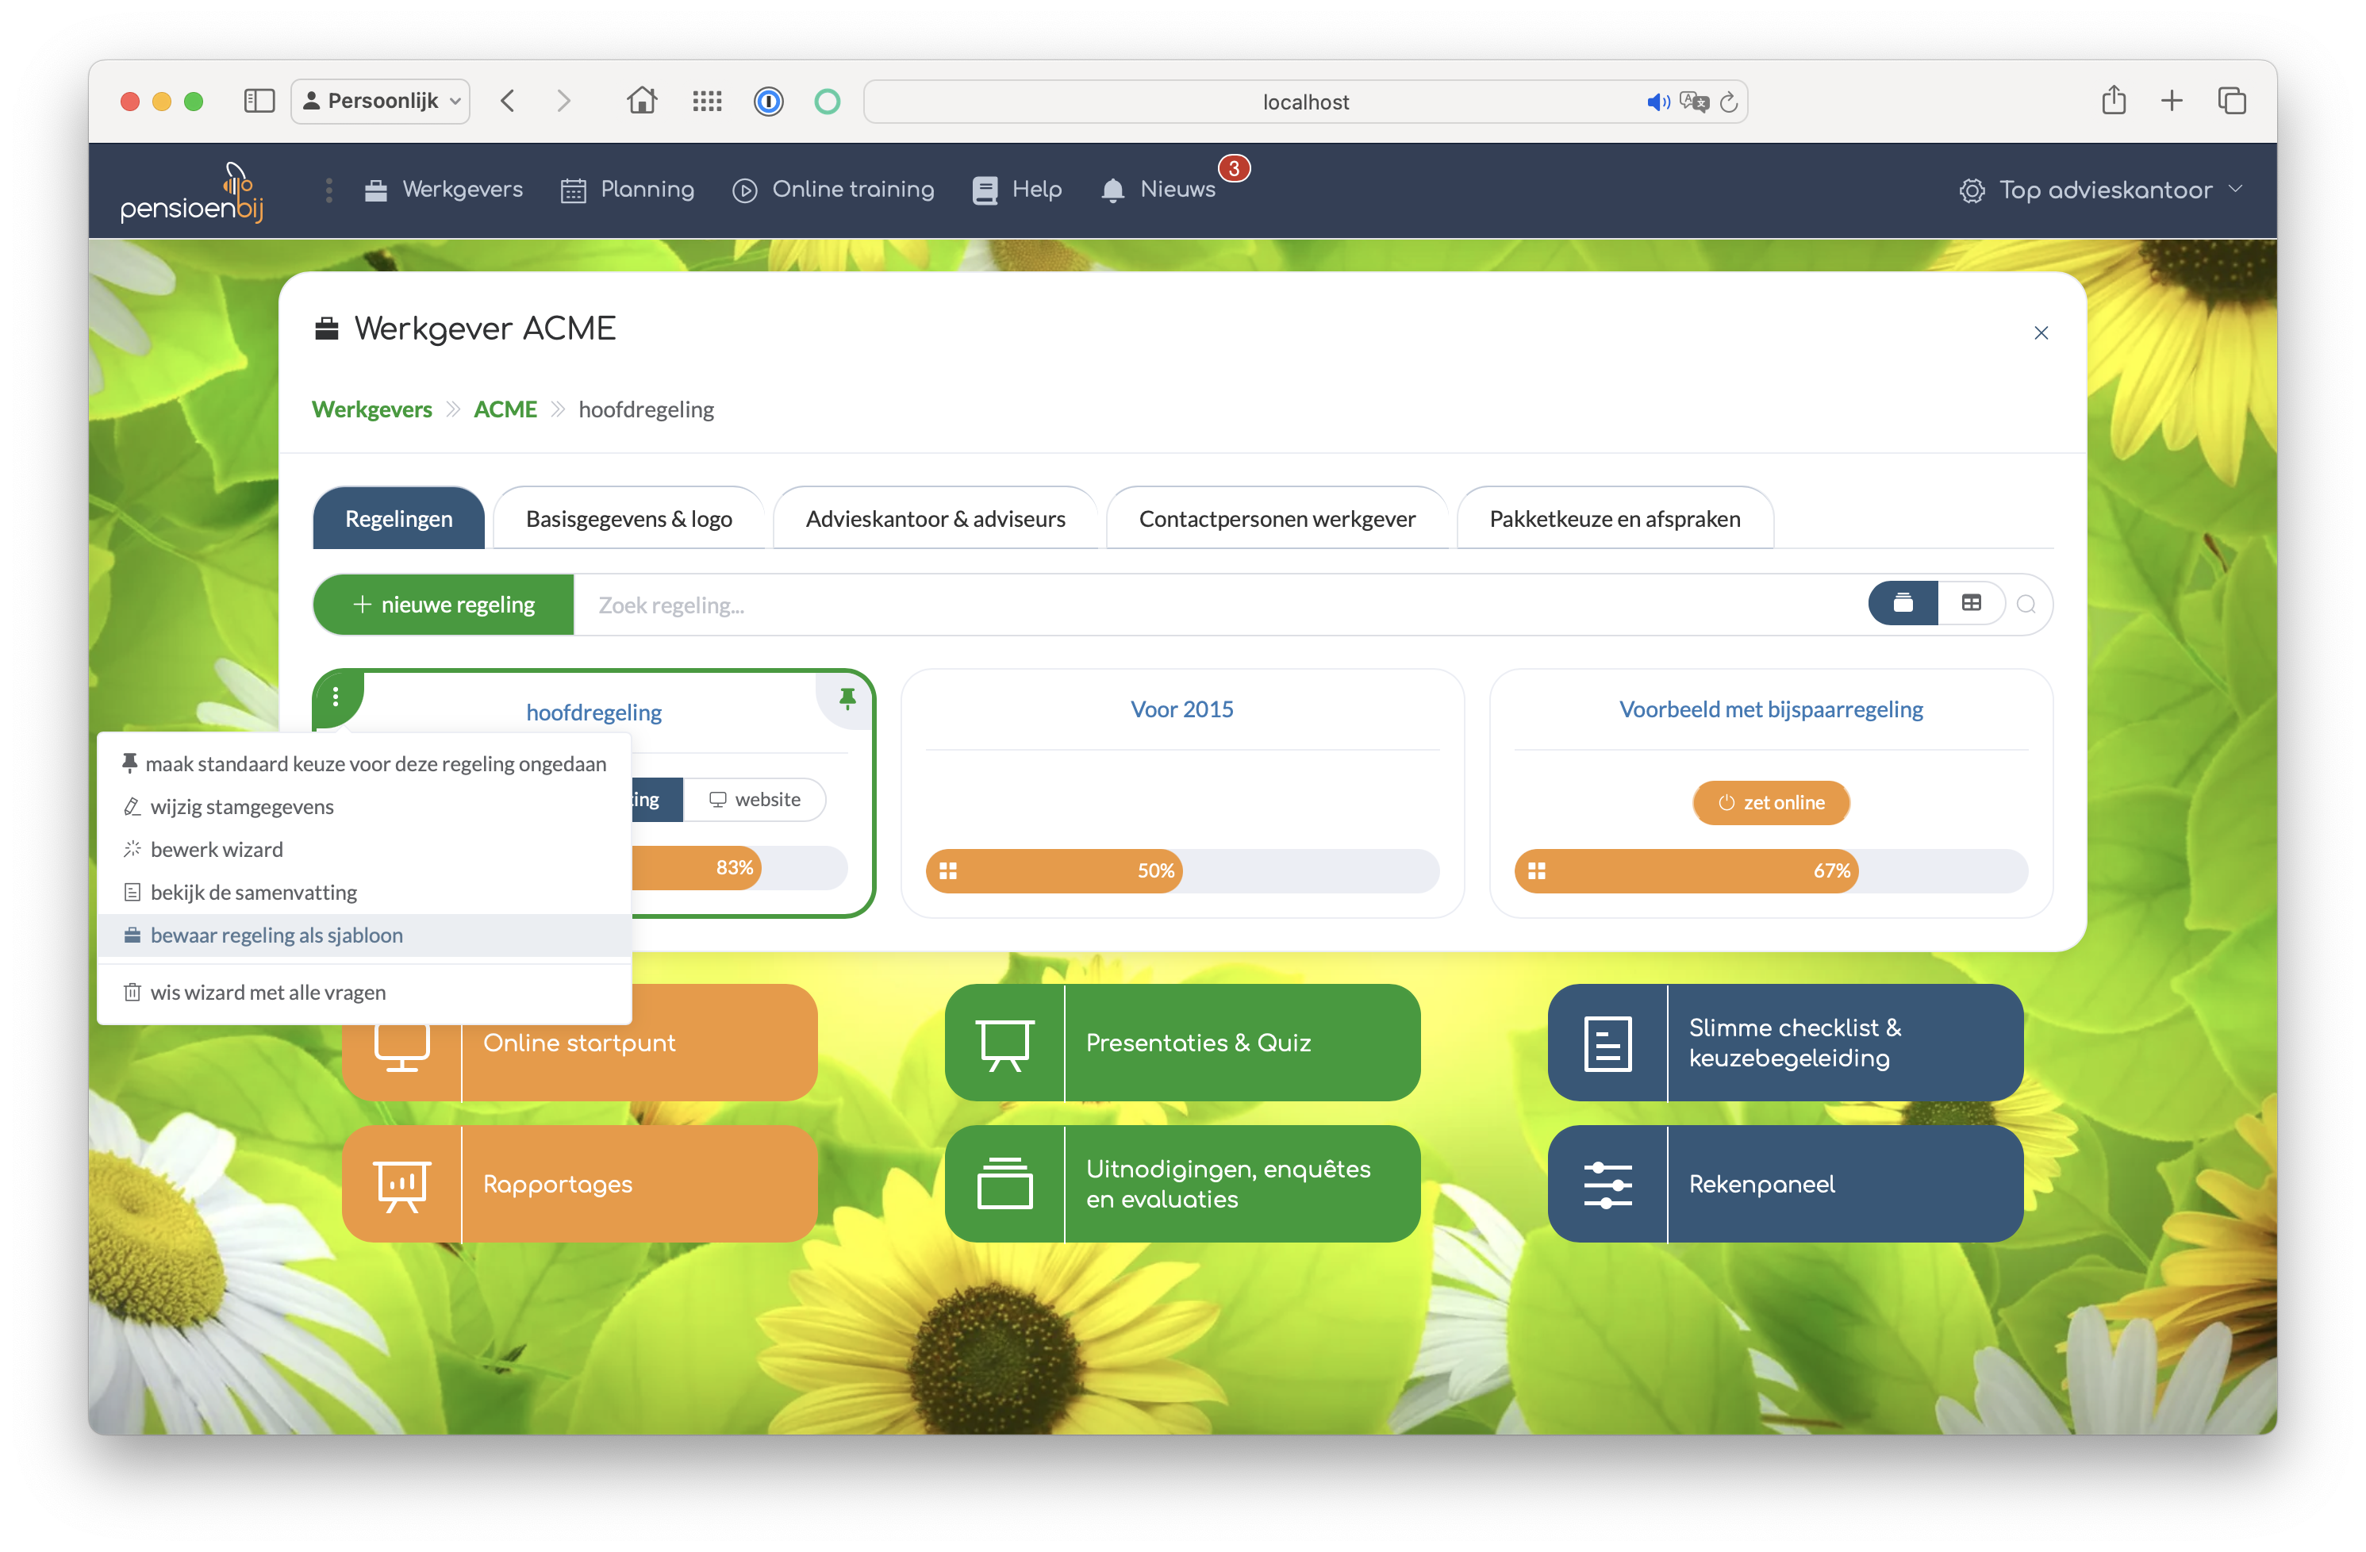Select the Regelingen tab
The image size is (2366, 1552).
(398, 518)
